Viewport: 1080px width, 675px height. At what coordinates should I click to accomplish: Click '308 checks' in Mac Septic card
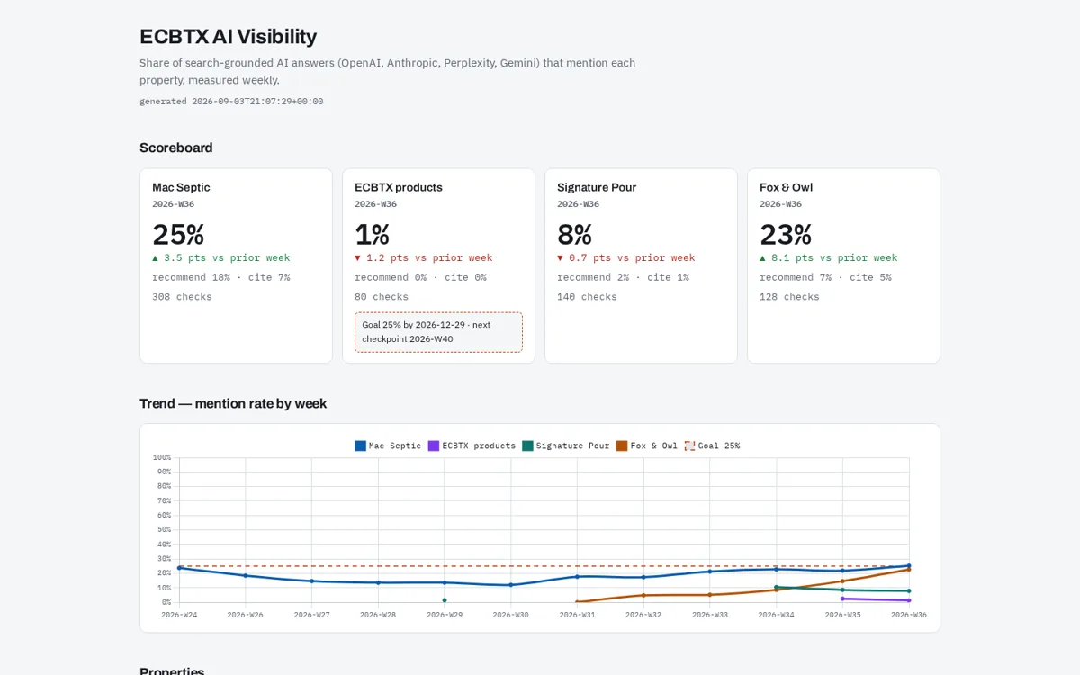pyautogui.click(x=182, y=297)
